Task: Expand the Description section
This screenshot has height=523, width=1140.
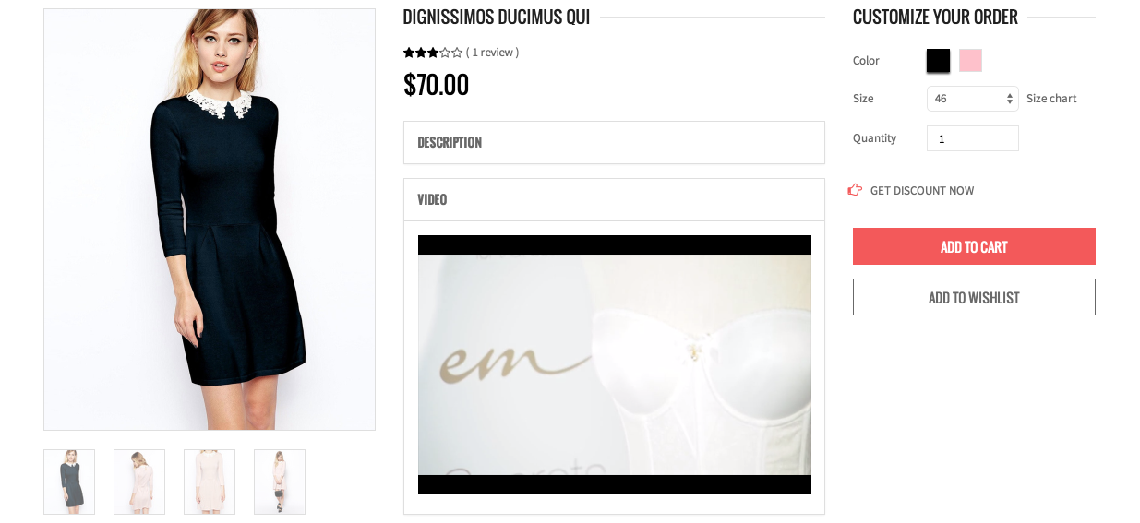Action: (614, 142)
